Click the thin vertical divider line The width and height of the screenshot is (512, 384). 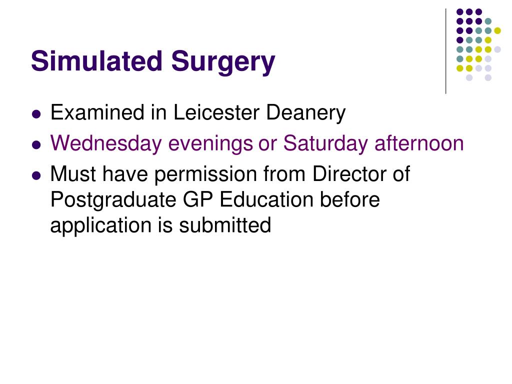tap(445, 51)
